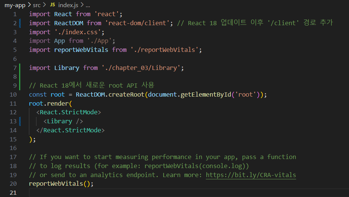Click getElementById on line 10
Image resolution: width=349 pixels, height=197 pixels.
pyautogui.click(x=206, y=95)
